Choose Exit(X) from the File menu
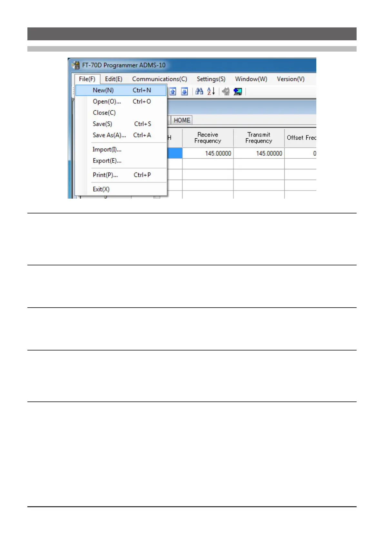This screenshot has width=384, height=543. 121,189
